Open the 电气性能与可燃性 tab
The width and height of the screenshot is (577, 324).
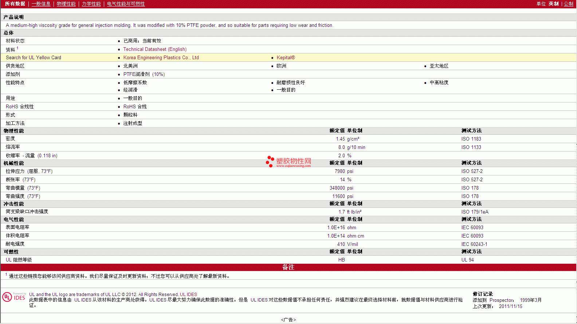point(126,4)
